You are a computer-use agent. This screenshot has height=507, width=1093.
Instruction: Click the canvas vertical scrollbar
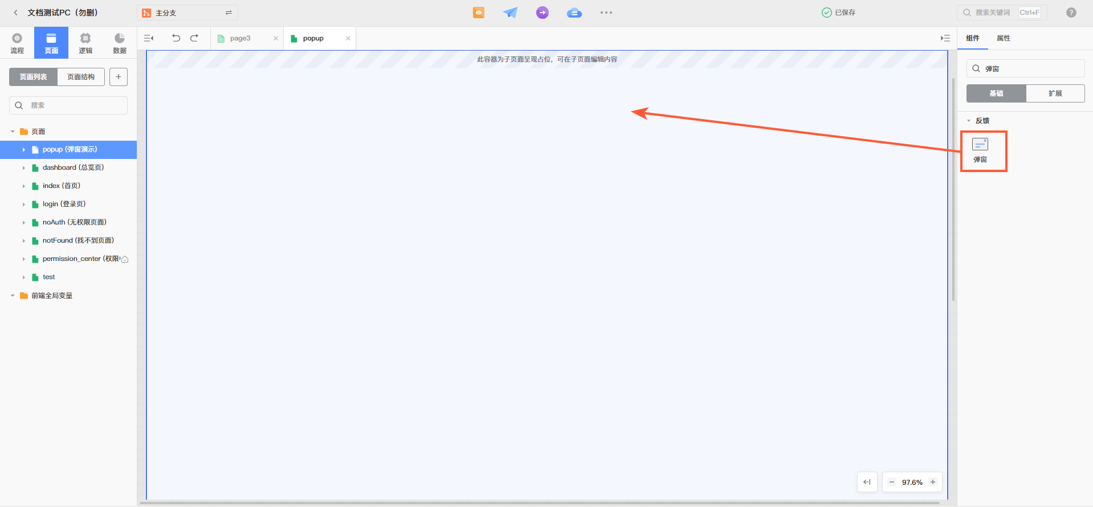953,189
